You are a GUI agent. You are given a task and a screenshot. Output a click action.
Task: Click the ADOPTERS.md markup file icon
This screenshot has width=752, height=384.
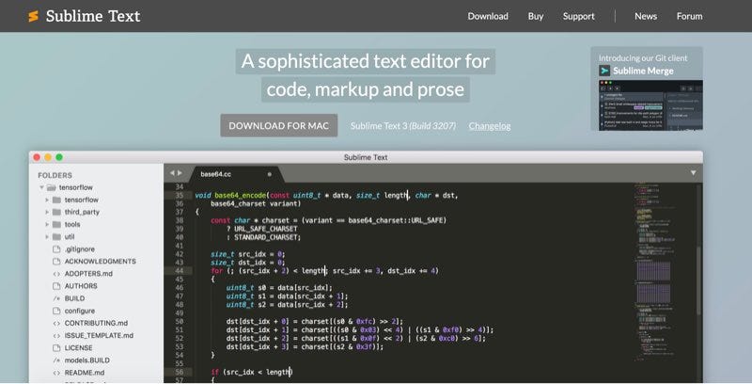56,274
